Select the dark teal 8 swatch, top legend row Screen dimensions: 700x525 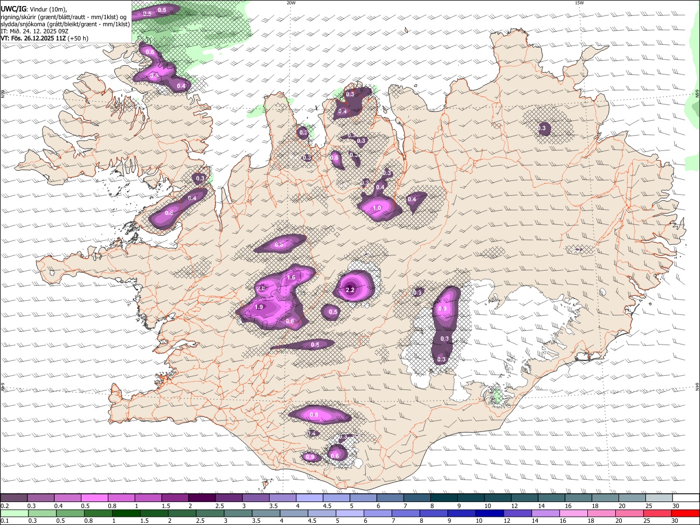click(x=443, y=498)
